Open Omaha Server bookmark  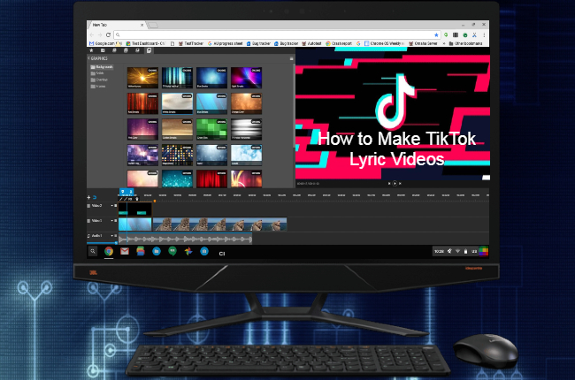pyautogui.click(x=423, y=43)
